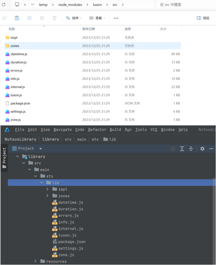Viewport: 216px width, 265px height.
Task: Toggle the preview pane button (预览)
Action: click(203, 18)
